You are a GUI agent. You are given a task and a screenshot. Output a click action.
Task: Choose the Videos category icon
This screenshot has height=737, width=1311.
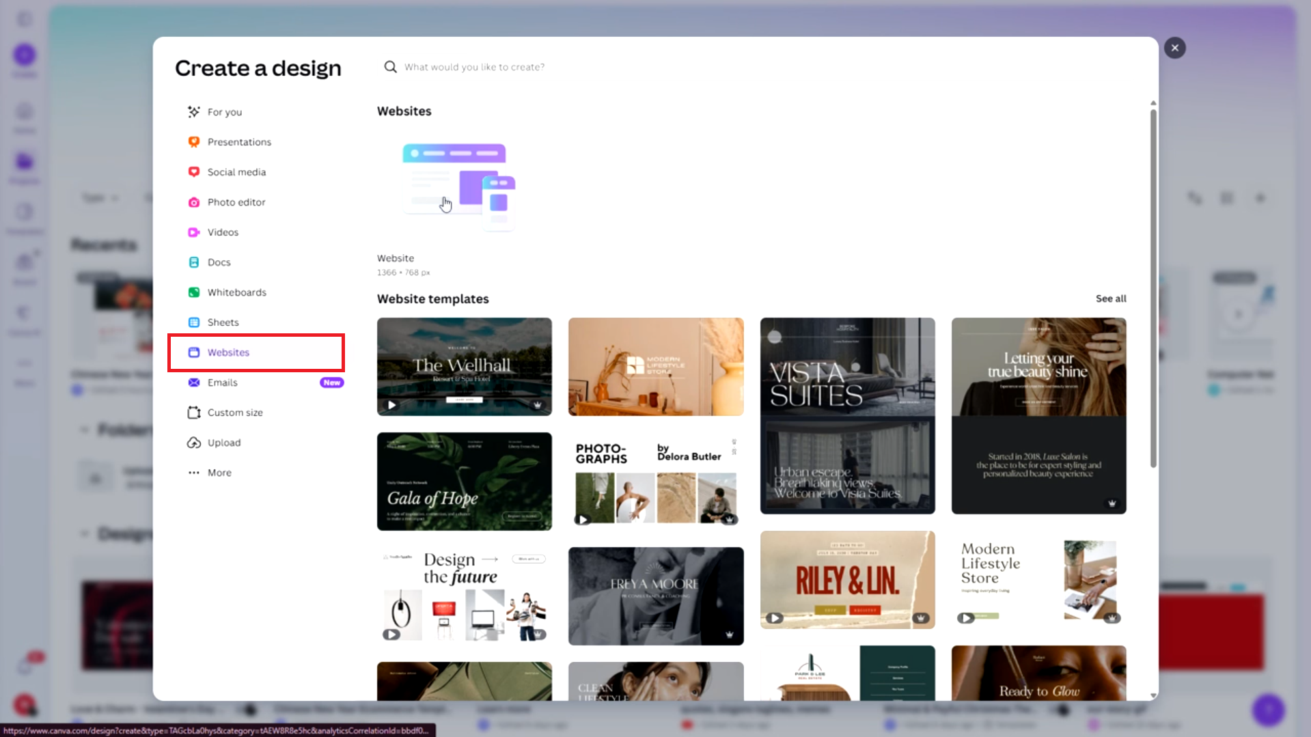(x=194, y=232)
